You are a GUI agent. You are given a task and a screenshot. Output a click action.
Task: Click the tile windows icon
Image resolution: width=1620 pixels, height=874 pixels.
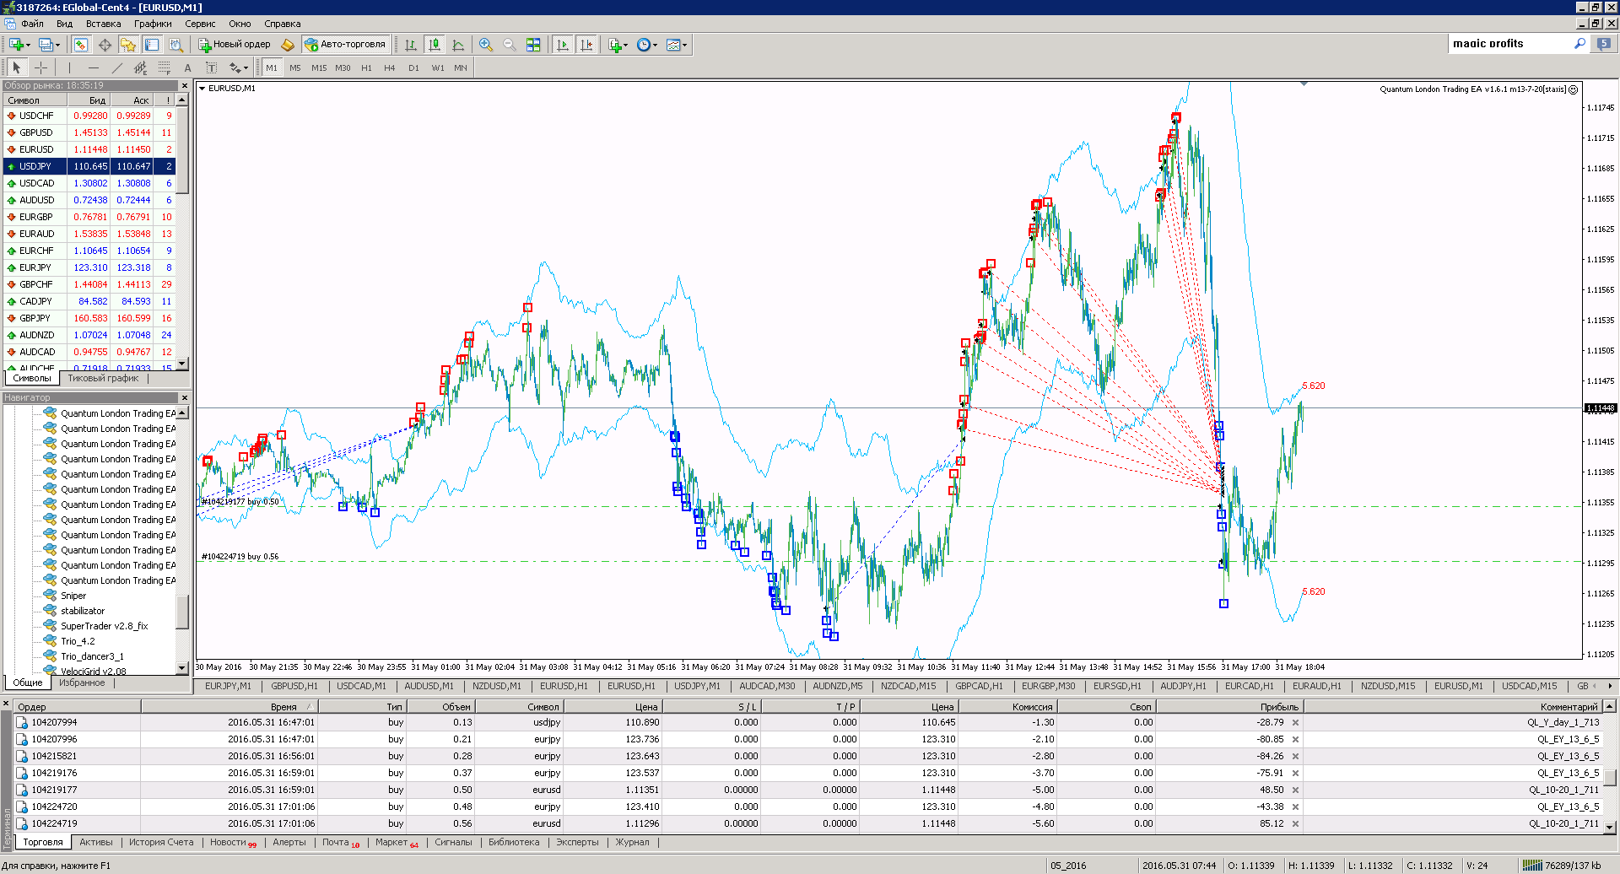[x=533, y=45]
